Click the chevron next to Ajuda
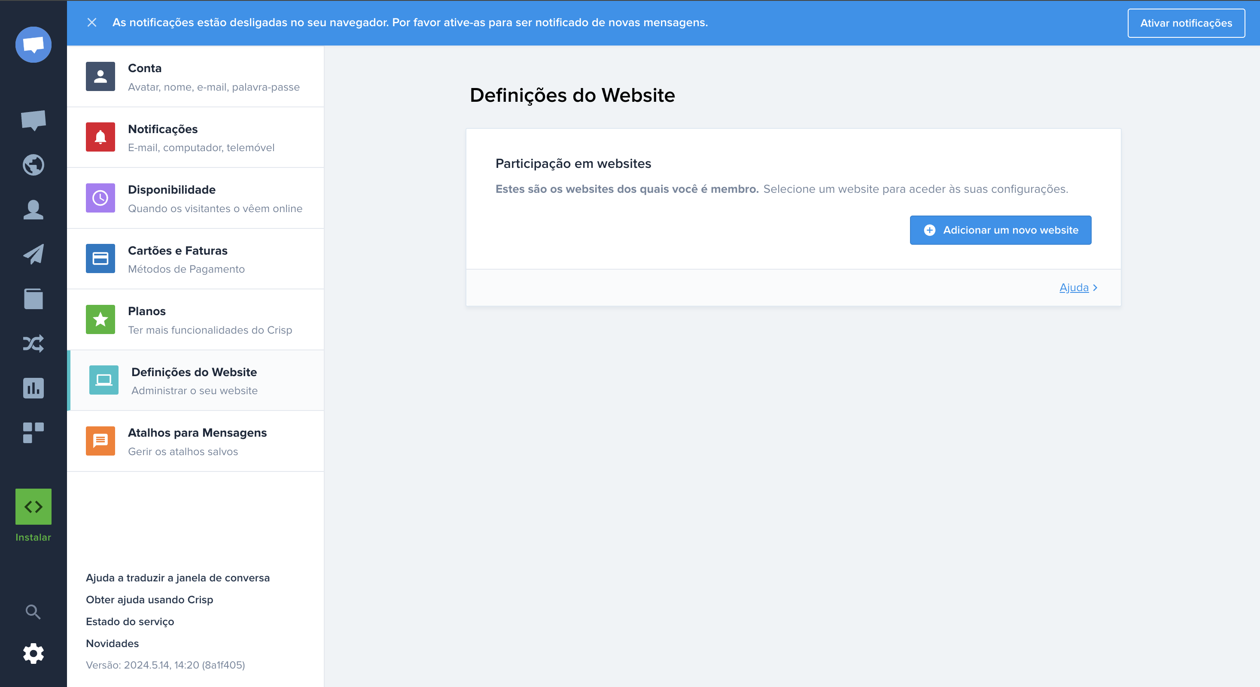1260x687 pixels. click(x=1095, y=288)
